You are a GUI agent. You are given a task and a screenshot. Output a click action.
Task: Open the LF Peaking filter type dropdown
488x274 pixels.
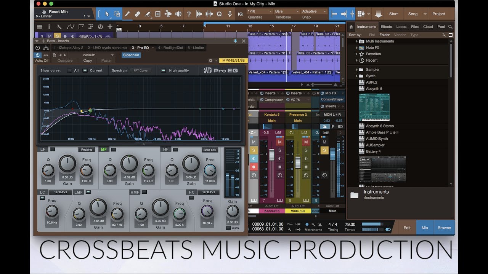coord(87,150)
